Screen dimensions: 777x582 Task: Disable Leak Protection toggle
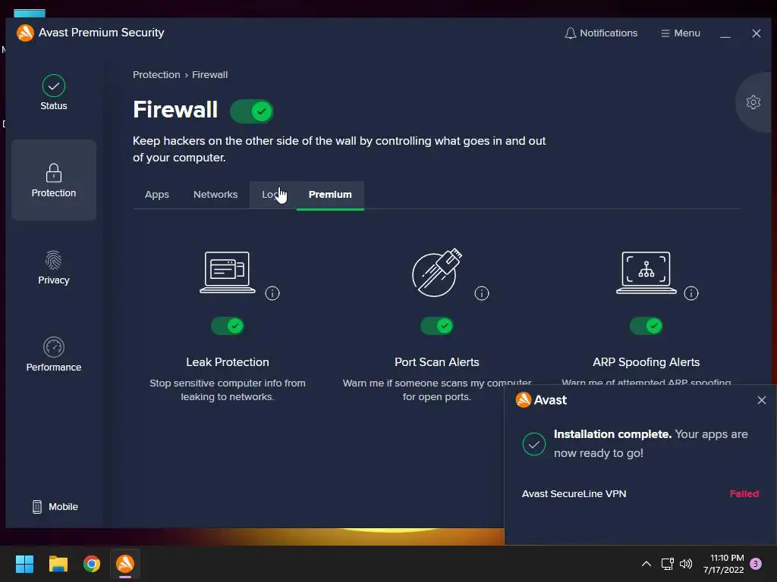click(228, 326)
